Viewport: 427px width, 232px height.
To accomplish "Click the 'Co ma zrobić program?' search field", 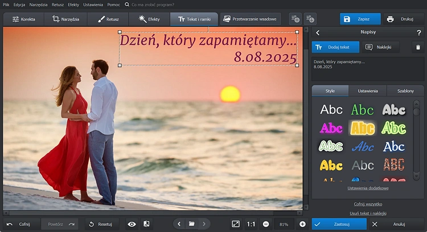I will click(153, 5).
